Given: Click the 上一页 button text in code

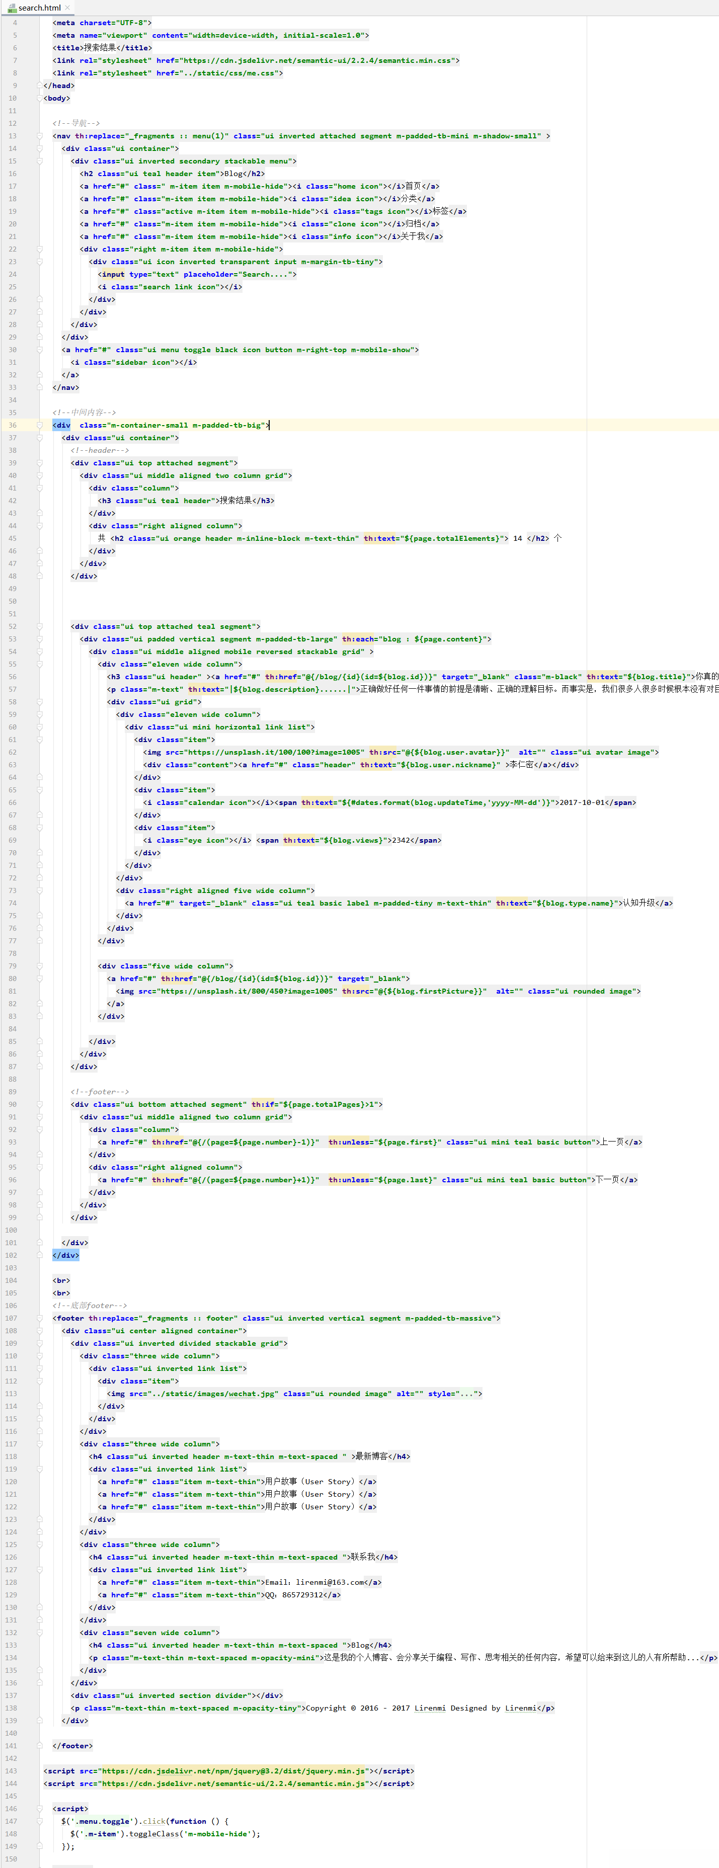Looking at the screenshot, I should tap(612, 1142).
